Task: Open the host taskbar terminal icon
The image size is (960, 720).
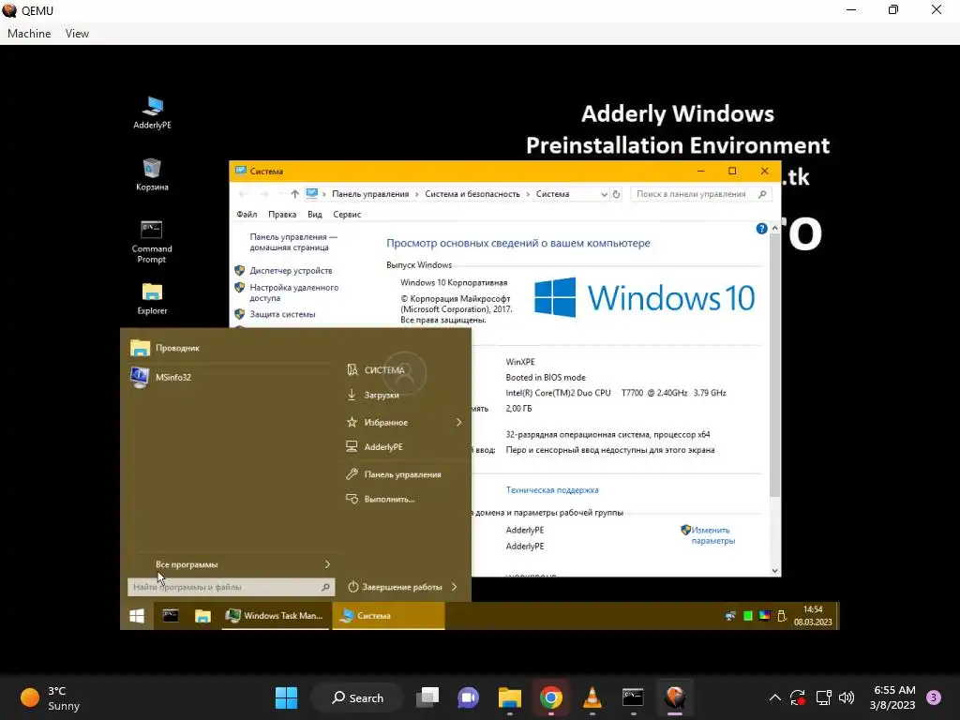Action: tap(633, 697)
